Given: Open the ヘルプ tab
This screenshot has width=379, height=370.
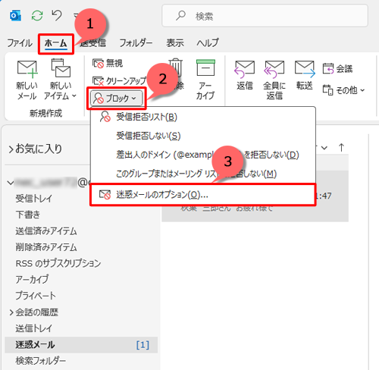Looking at the screenshot, I should (208, 43).
